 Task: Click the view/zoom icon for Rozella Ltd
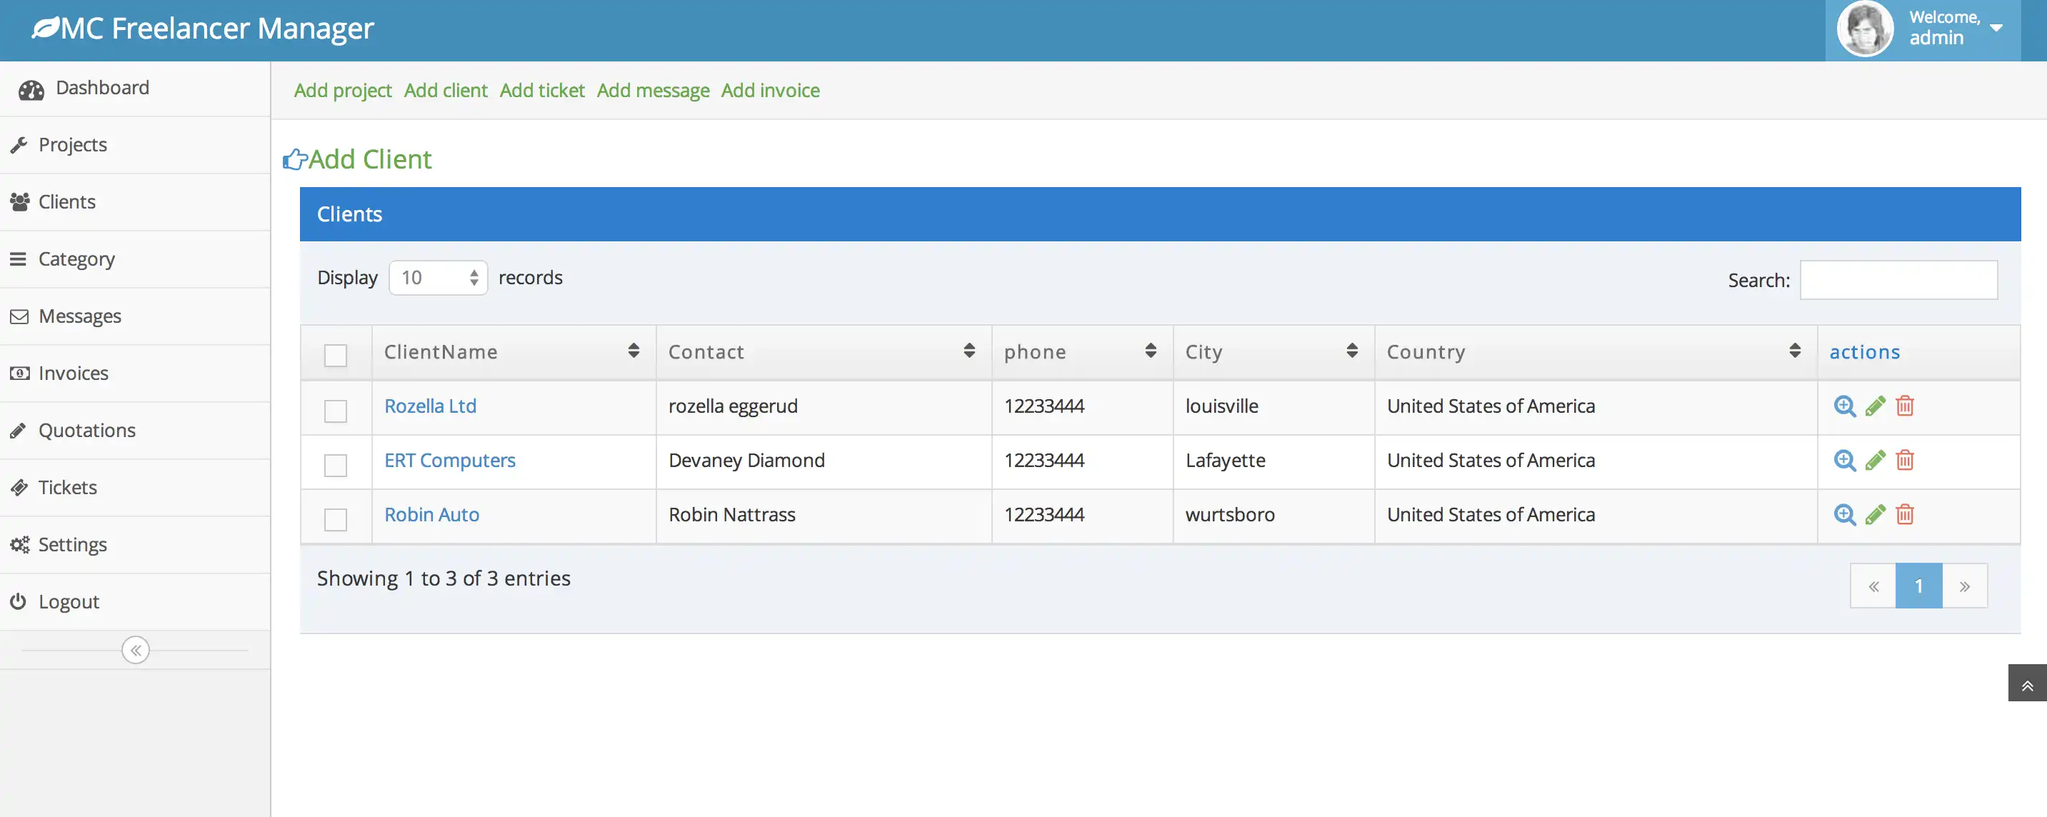(1842, 406)
